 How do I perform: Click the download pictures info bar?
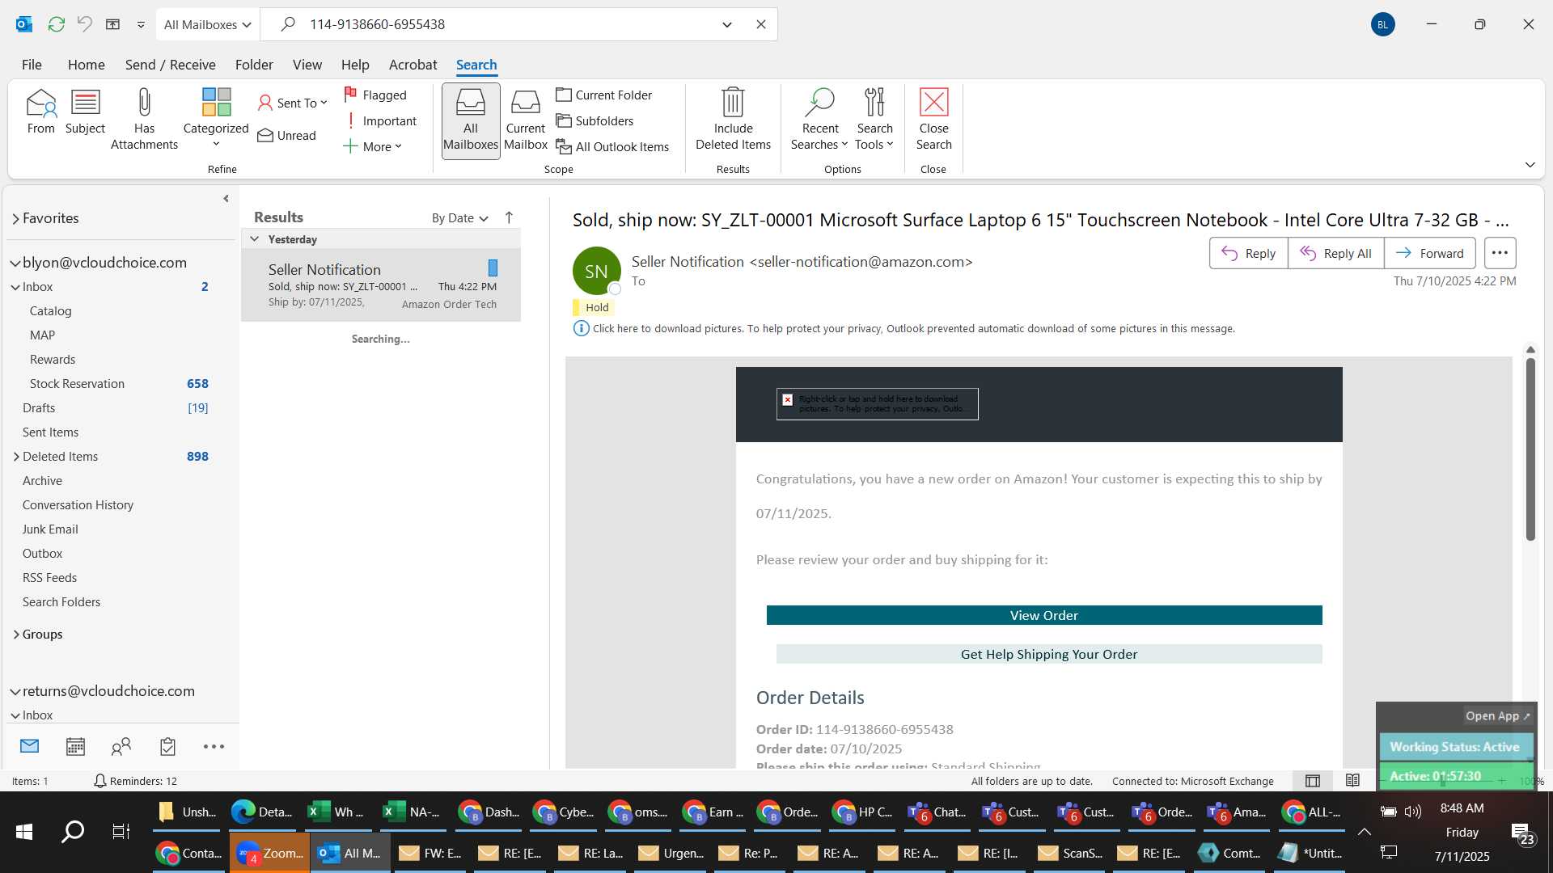click(x=912, y=328)
